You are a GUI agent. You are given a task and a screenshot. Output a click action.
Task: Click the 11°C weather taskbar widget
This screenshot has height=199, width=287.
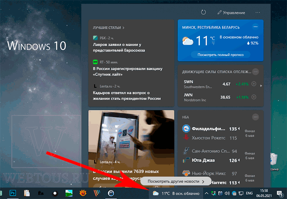176,193
